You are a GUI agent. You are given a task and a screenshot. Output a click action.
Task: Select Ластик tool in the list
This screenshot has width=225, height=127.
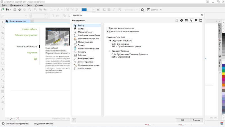pos(87,29)
